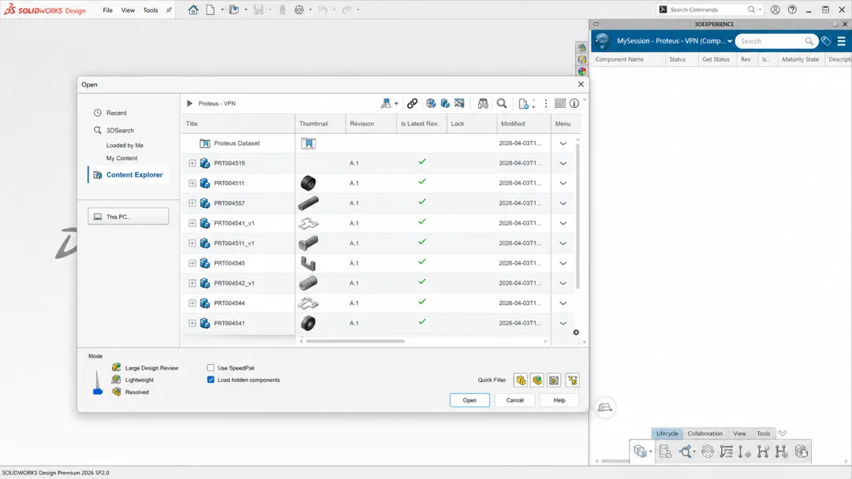Click the 3DEXPERIENCE panel Search field
This screenshot has height=479, width=852.
[776, 41]
